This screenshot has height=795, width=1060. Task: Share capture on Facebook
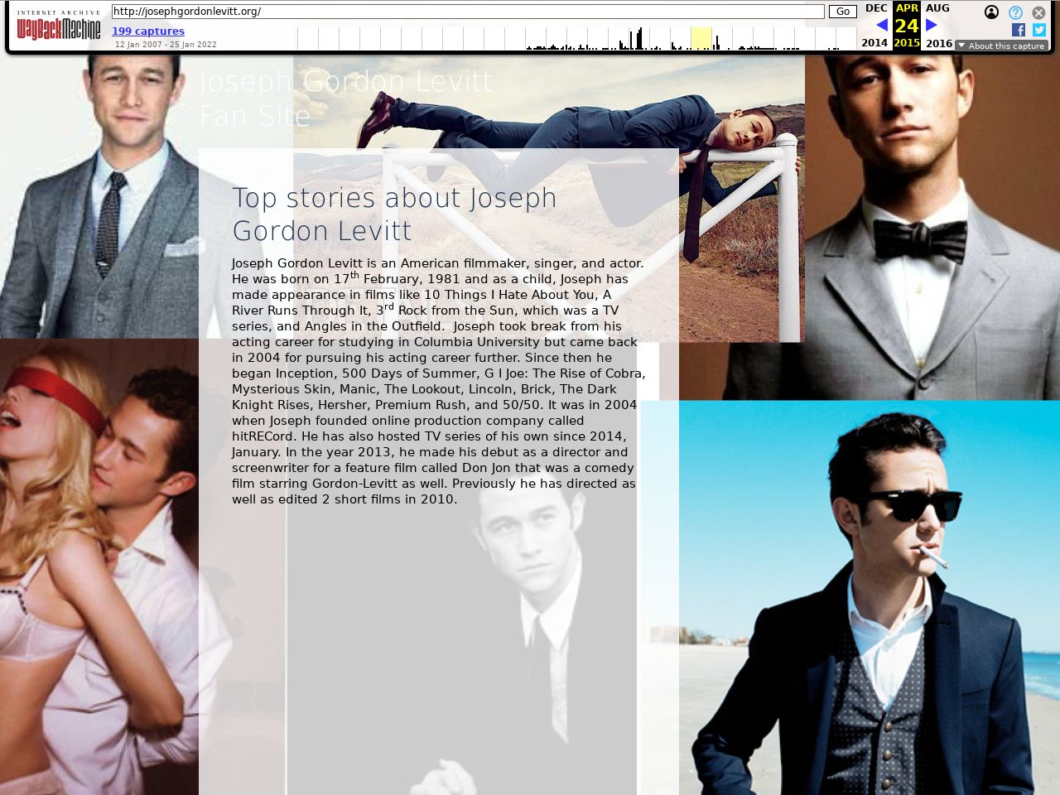[1018, 30]
